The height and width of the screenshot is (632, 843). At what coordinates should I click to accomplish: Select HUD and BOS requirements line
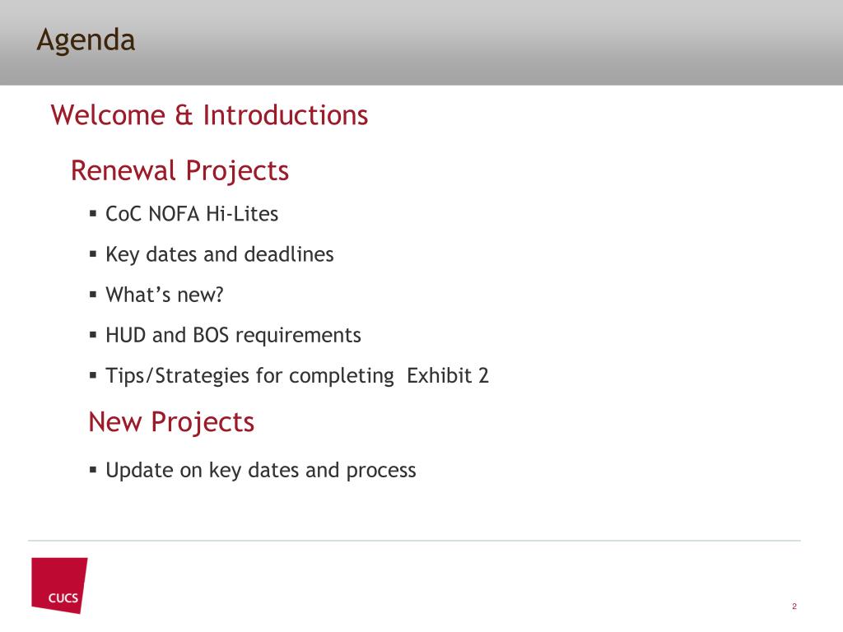click(233, 336)
